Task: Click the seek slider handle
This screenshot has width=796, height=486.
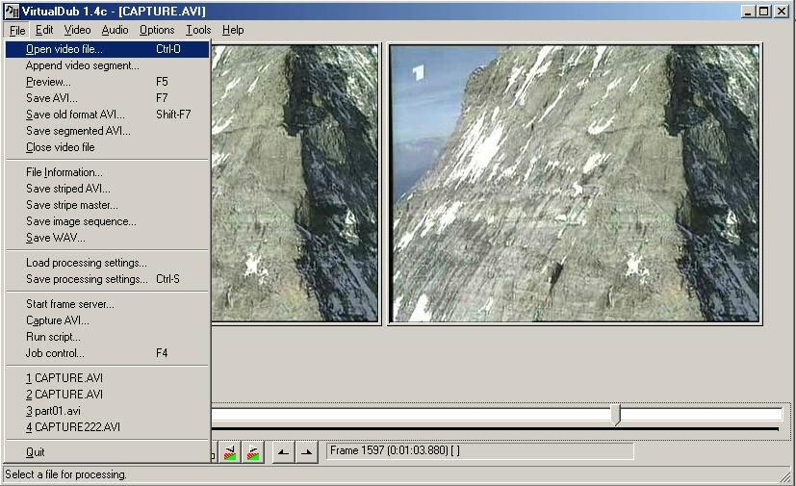Action: 616,414
